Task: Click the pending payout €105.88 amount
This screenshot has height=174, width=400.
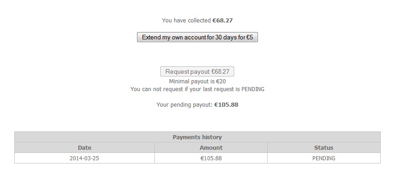Action: click(x=226, y=105)
